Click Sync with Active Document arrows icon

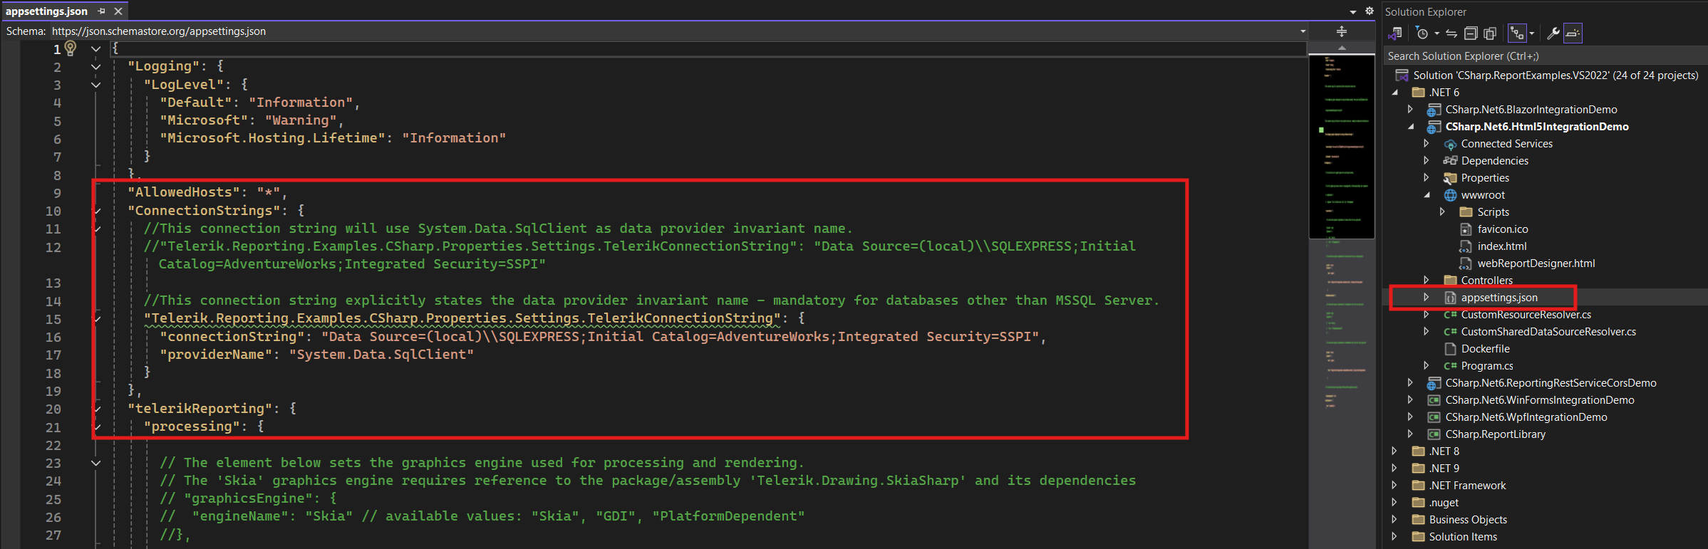point(1451,33)
